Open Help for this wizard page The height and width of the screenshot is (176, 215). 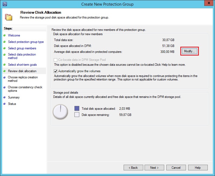[x=198, y=168]
